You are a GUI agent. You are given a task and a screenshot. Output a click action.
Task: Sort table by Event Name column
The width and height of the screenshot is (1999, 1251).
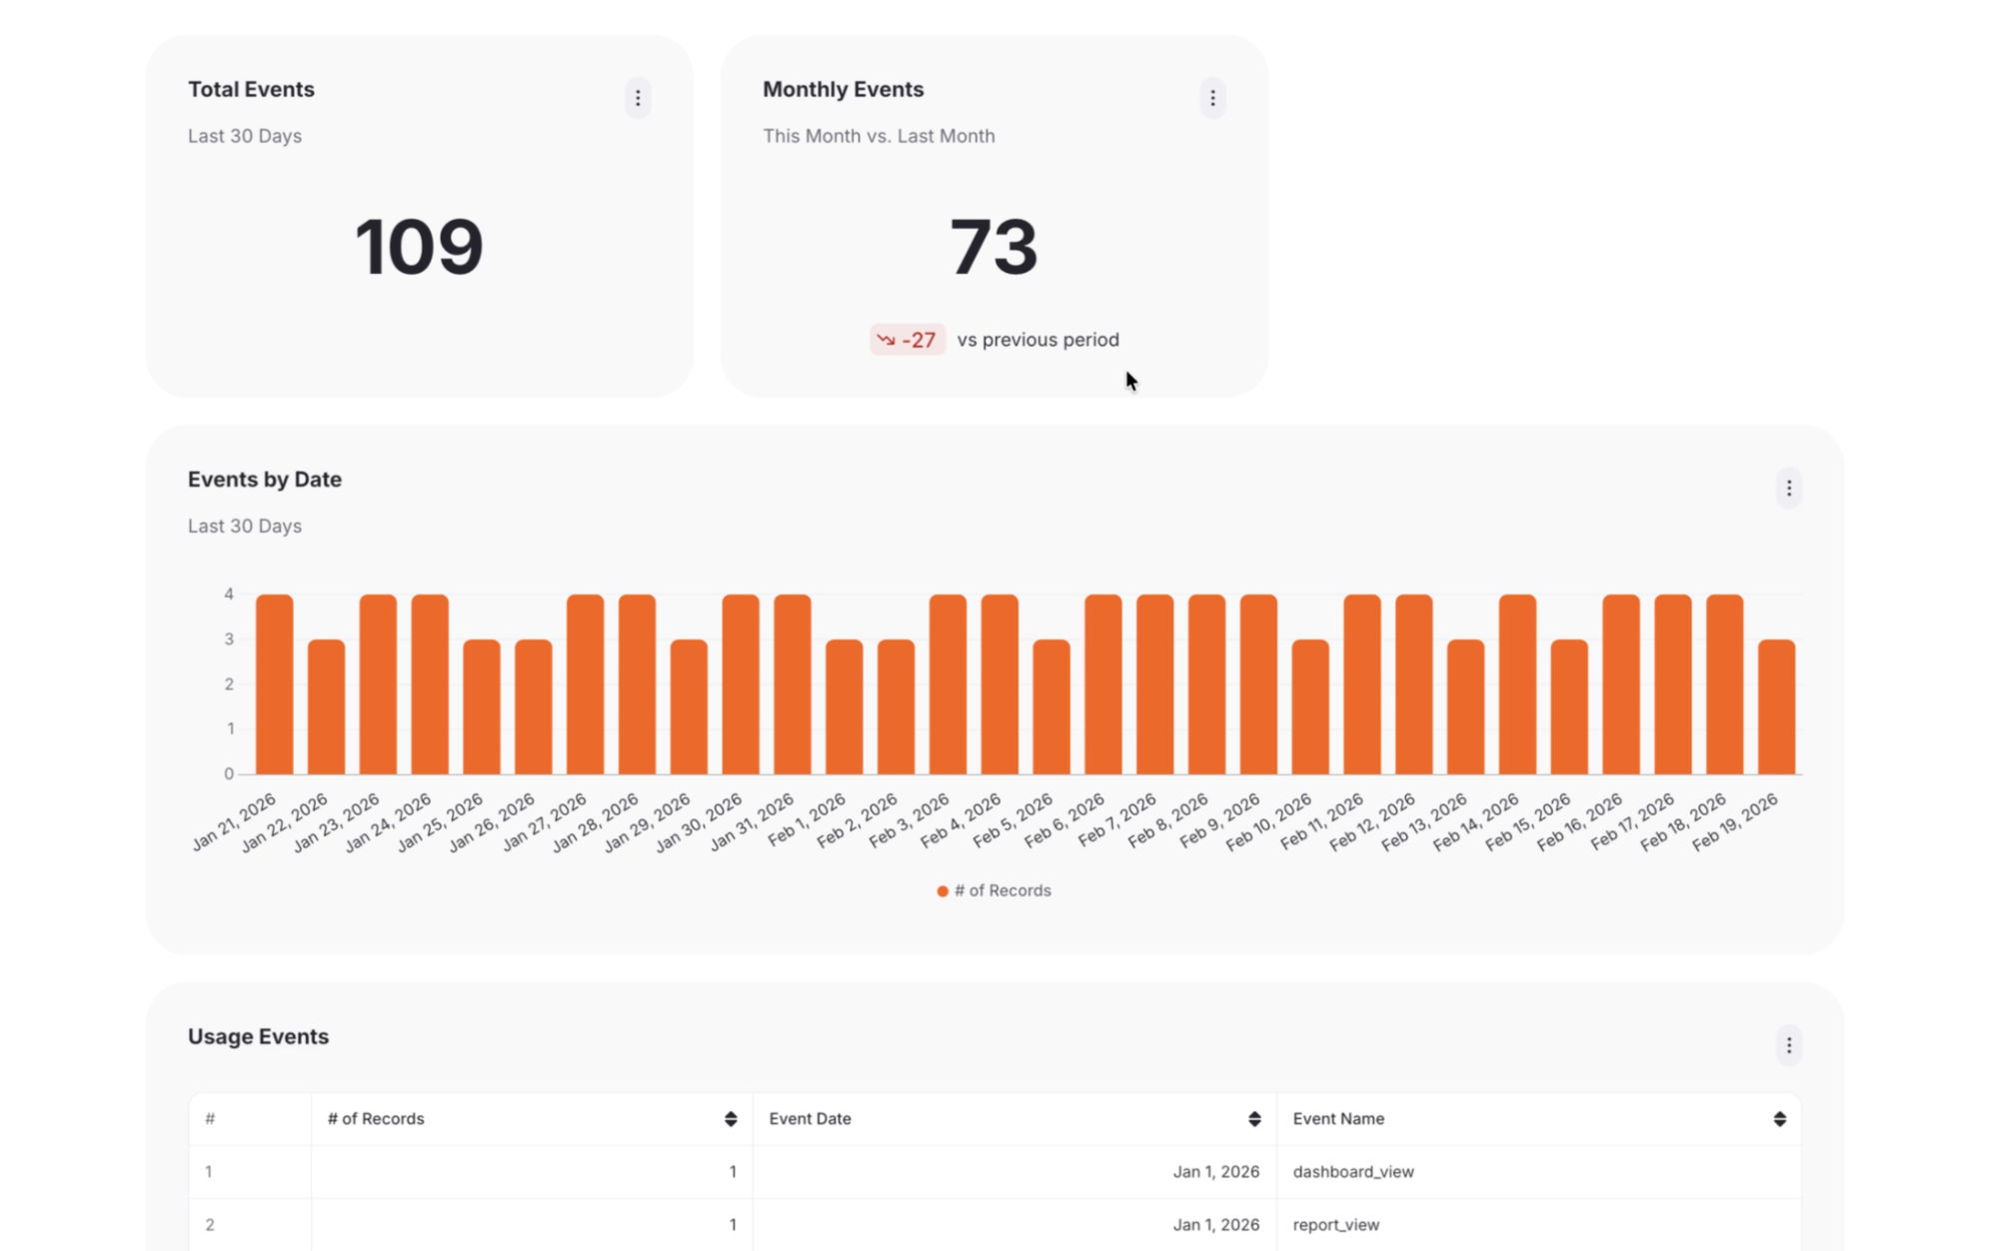coord(1779,1119)
